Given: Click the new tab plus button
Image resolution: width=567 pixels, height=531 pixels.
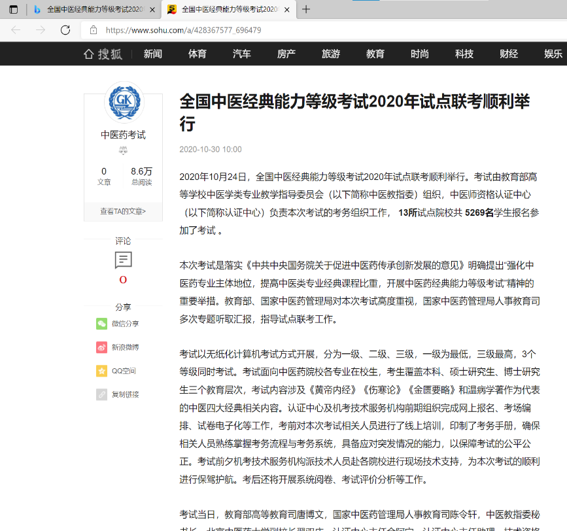Looking at the screenshot, I should (x=306, y=10).
